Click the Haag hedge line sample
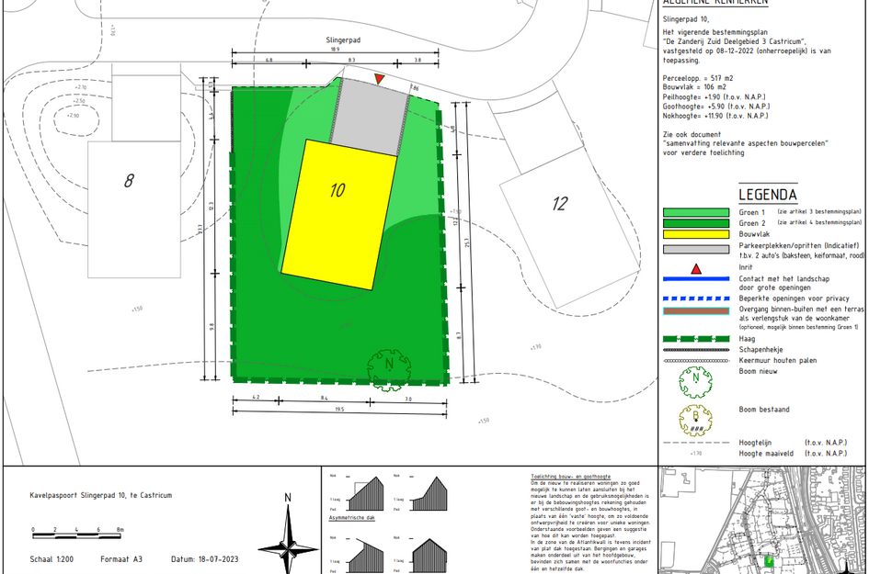The height and width of the screenshot is (574, 869). [x=696, y=339]
